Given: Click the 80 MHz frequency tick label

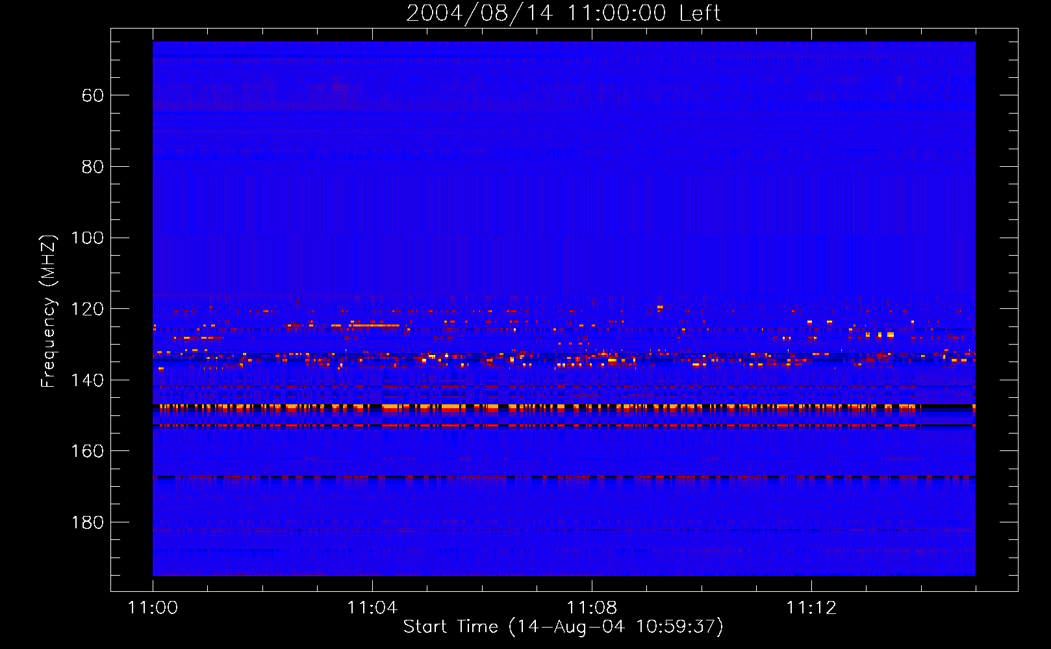Looking at the screenshot, I should tap(93, 167).
